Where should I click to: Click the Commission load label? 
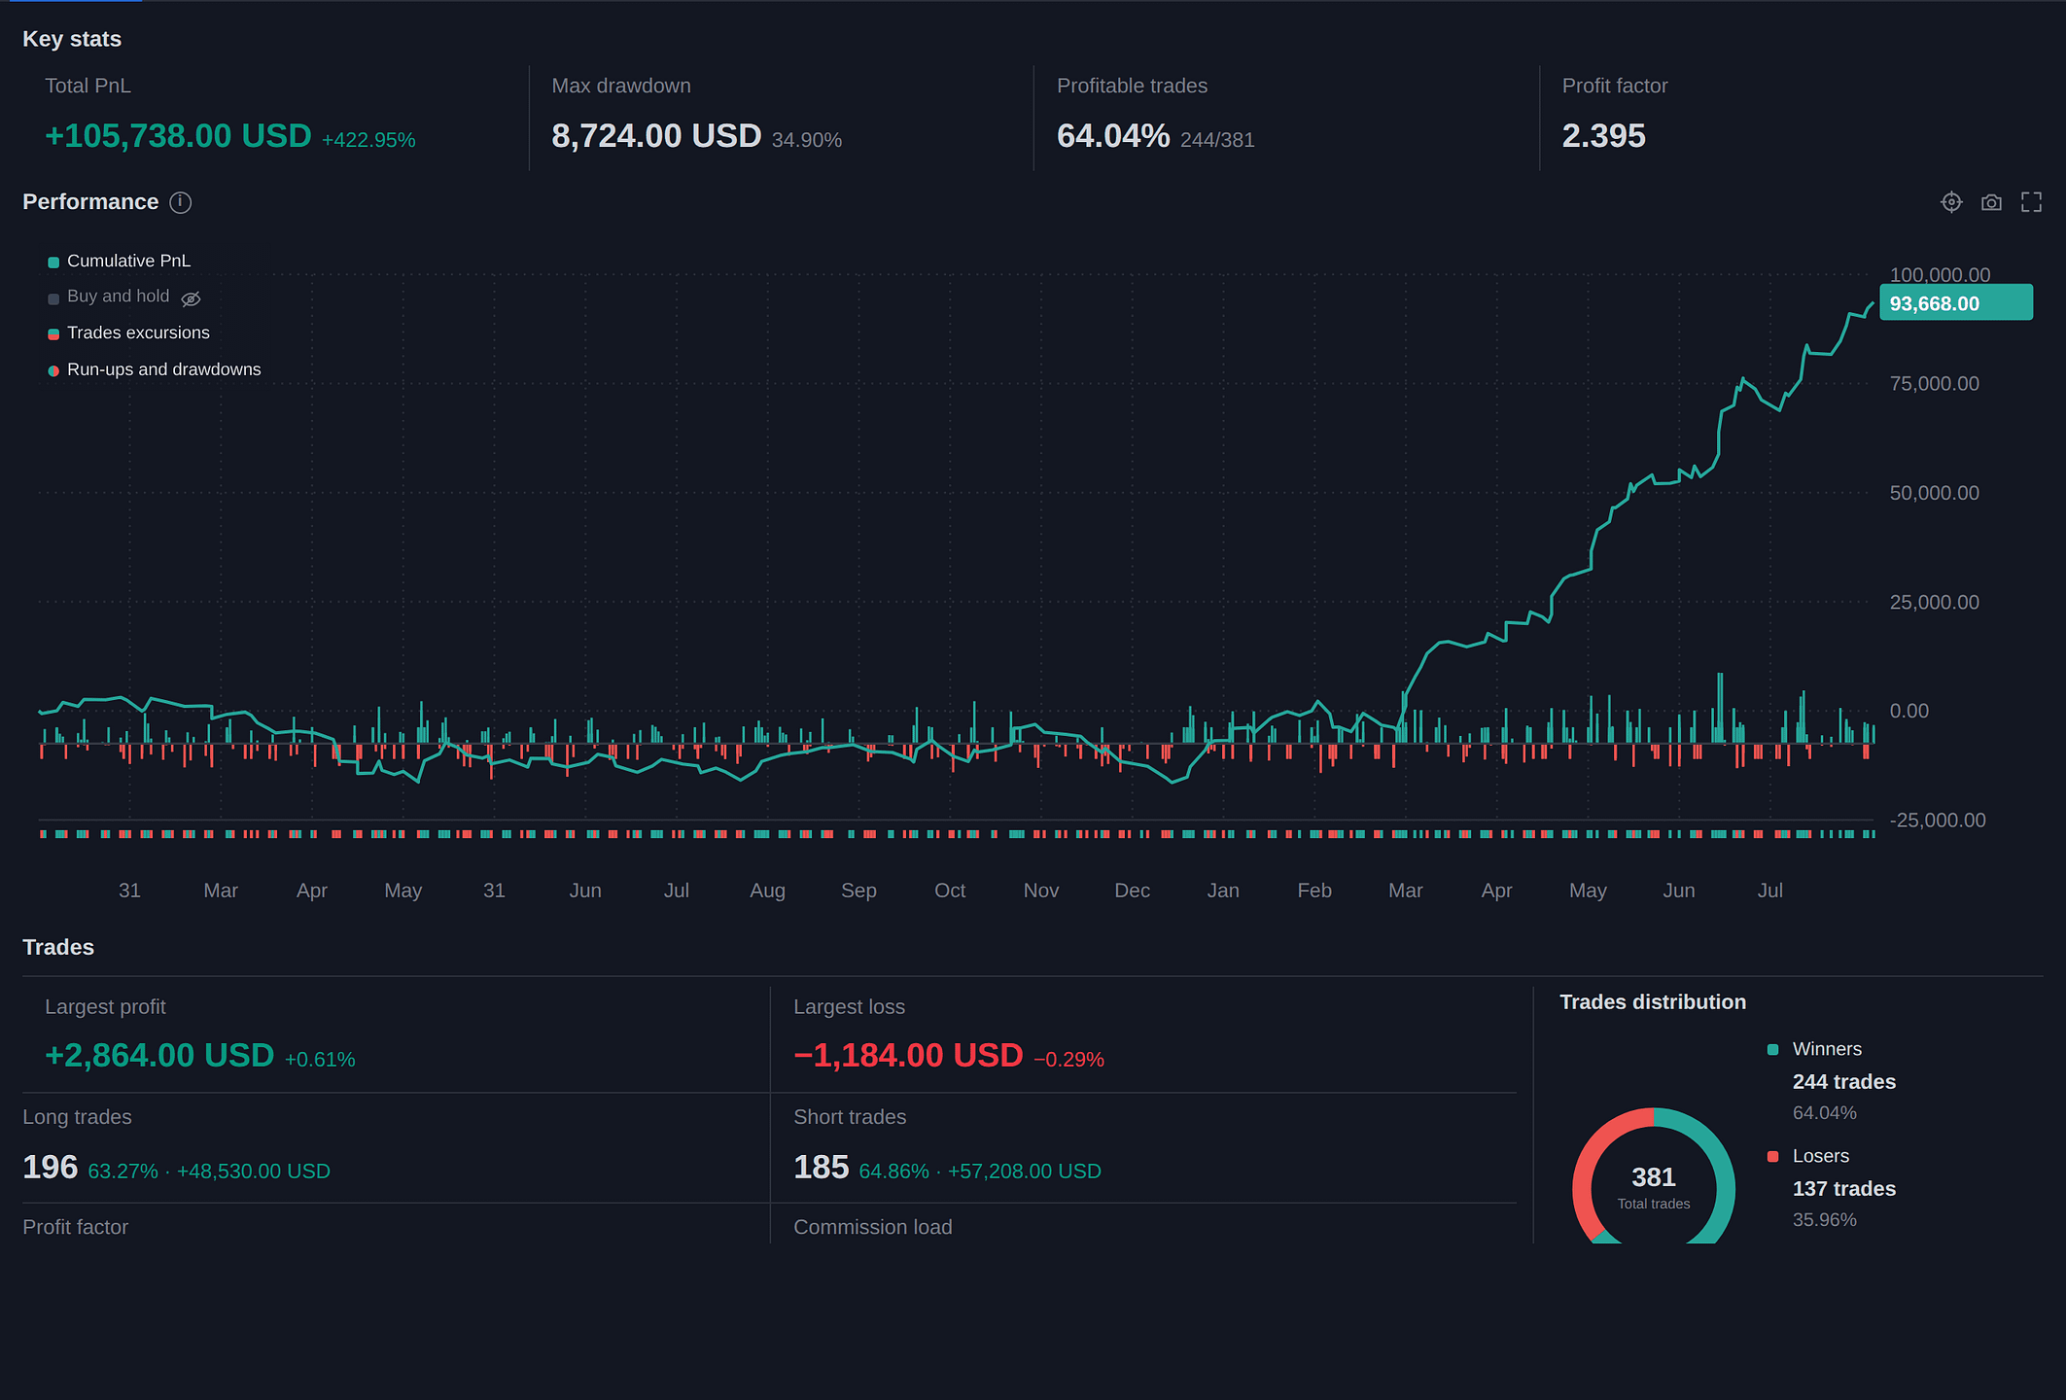pyautogui.click(x=873, y=1227)
